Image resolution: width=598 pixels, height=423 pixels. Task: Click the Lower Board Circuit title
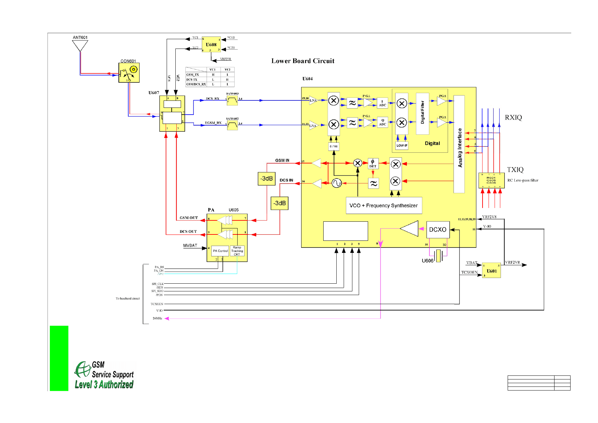pyautogui.click(x=303, y=61)
